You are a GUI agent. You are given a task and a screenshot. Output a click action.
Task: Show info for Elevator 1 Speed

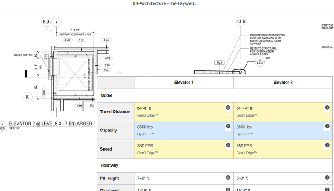point(228,145)
